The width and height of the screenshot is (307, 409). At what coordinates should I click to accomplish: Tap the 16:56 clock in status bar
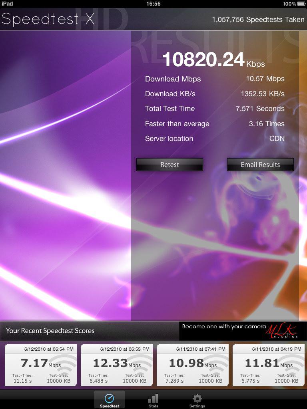[x=153, y=4]
